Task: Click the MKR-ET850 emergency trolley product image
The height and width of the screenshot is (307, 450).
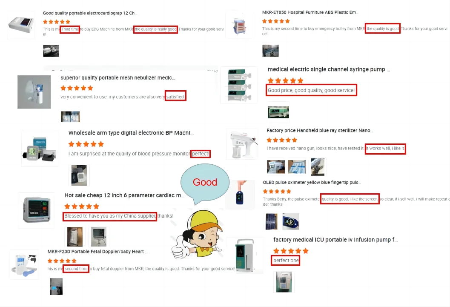Action: [x=240, y=24]
